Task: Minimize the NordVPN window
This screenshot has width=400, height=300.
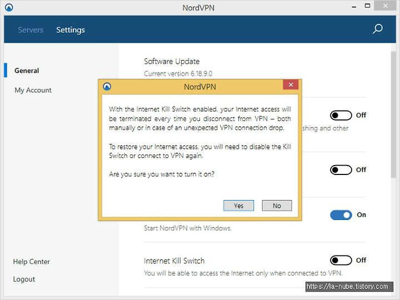Action: pyautogui.click(x=354, y=7)
